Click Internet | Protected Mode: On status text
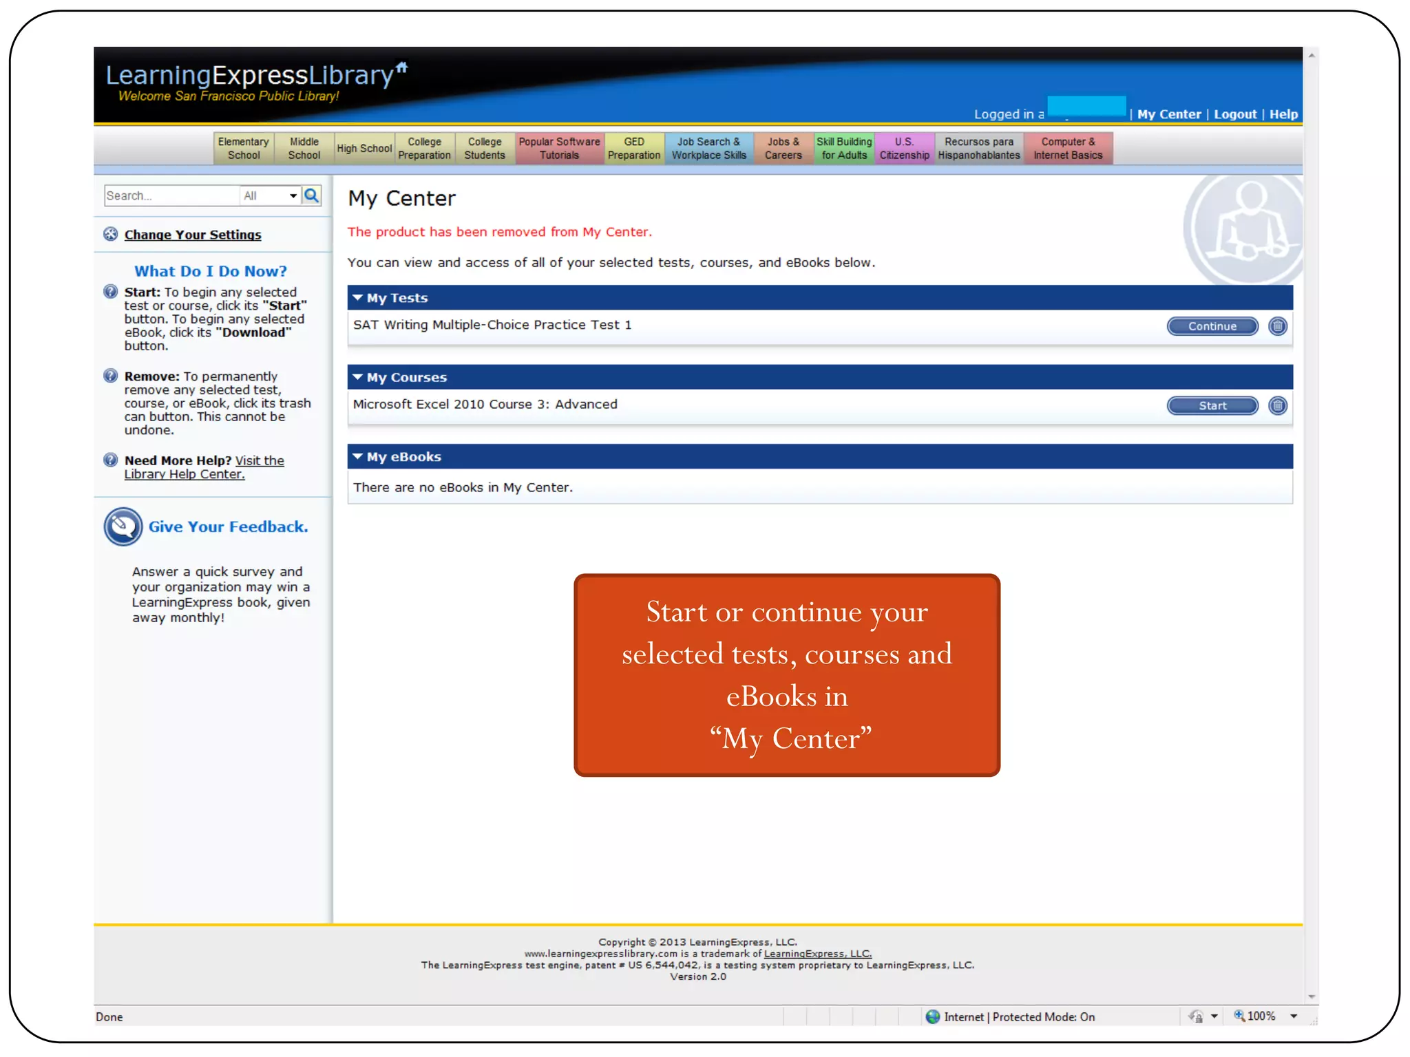 (x=1019, y=1016)
